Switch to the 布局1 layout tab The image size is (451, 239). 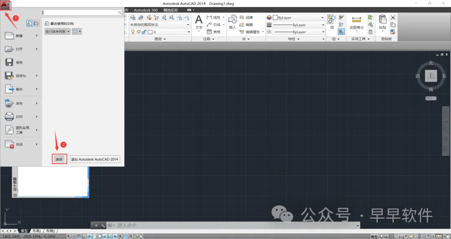[36, 231]
